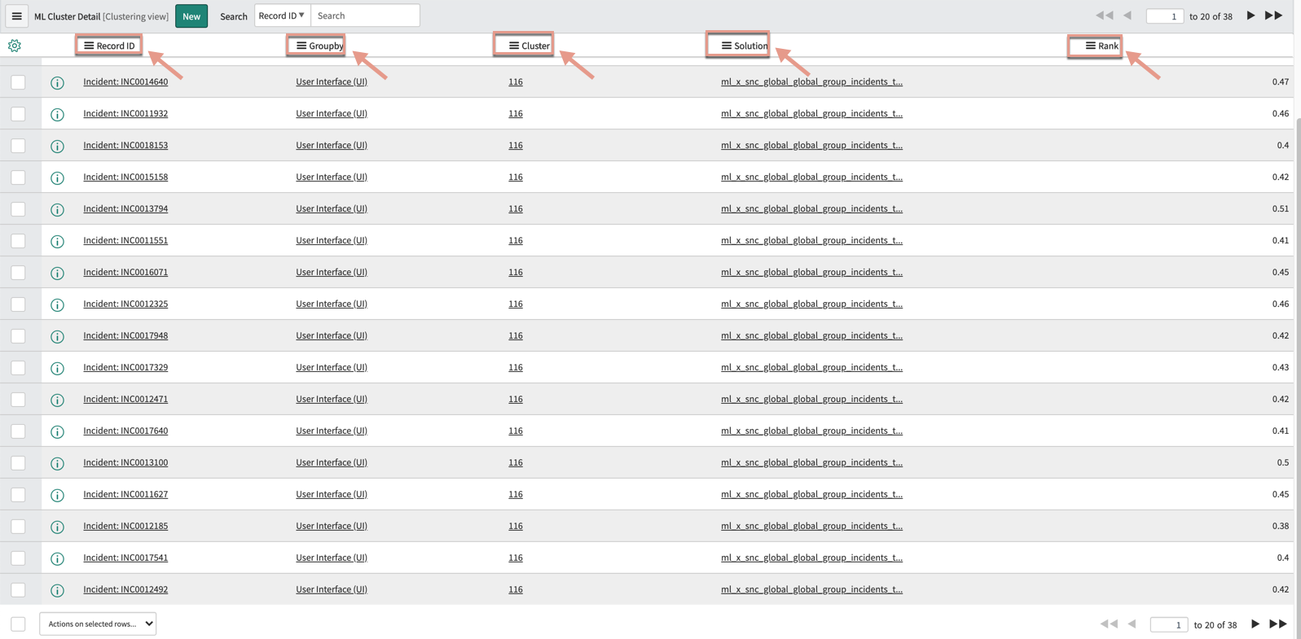Select checkbox for INC0012325 row

[18, 304]
